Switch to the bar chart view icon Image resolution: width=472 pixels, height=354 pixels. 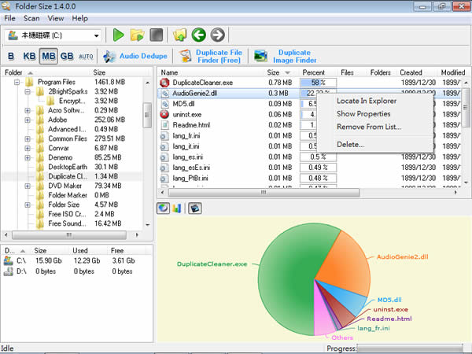177,208
